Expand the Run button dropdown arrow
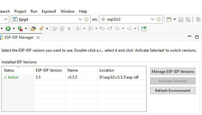This screenshot has width=202, height=115. pos(14,29)
